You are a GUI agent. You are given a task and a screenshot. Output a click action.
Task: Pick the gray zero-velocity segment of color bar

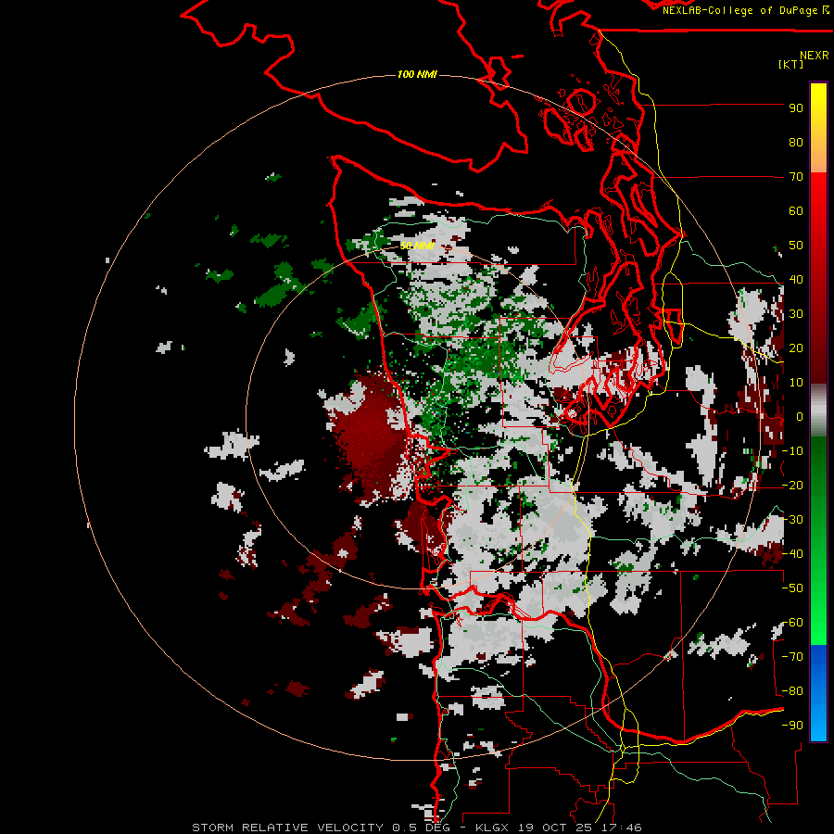[818, 411]
